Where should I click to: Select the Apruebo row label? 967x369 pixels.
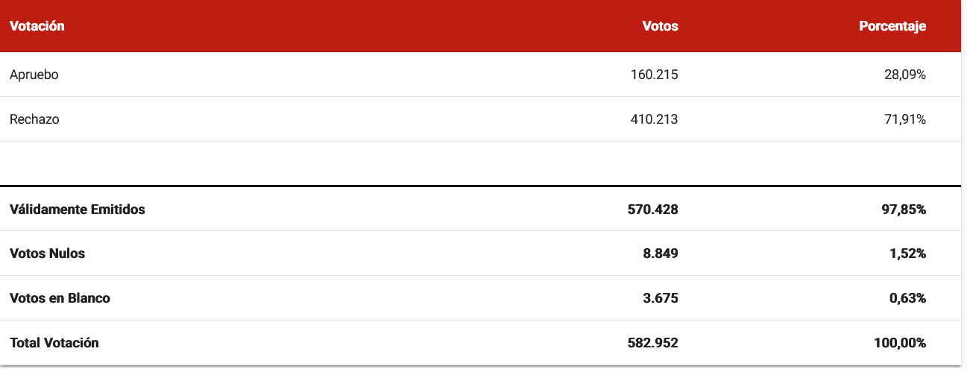34,75
